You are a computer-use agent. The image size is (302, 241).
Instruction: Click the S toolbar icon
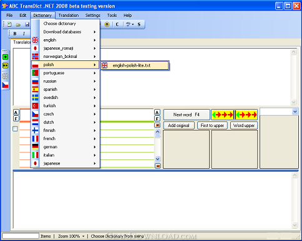pos(139,24)
